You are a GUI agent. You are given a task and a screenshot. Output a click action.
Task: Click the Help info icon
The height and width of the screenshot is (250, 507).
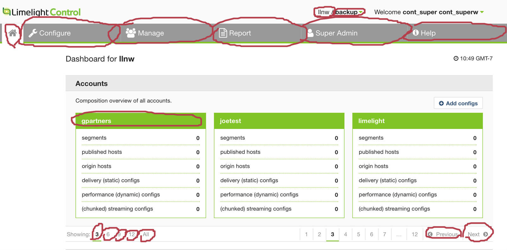pos(416,33)
